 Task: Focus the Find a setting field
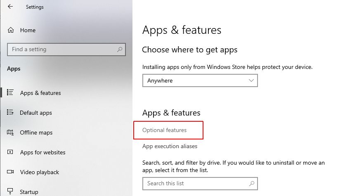(x=66, y=50)
